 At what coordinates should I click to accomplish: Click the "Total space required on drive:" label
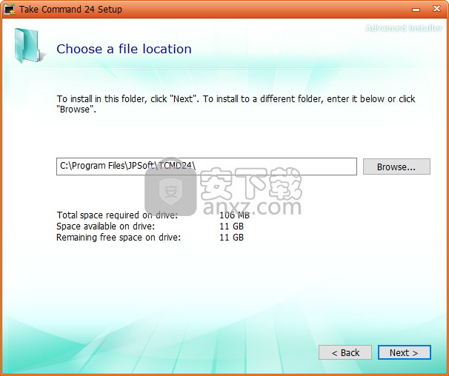[117, 215]
